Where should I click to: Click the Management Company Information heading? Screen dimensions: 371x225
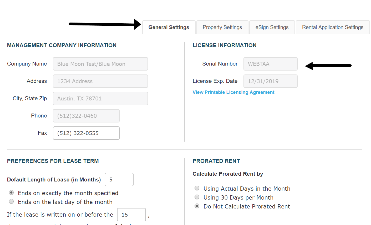pos(62,45)
